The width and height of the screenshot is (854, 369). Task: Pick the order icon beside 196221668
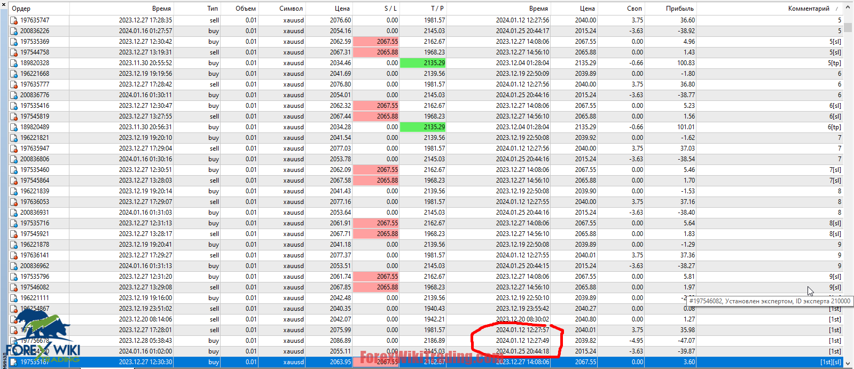click(14, 74)
